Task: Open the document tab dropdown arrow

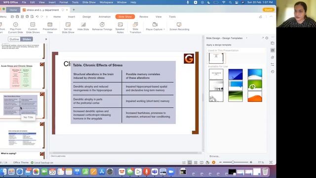Action: 67,10
